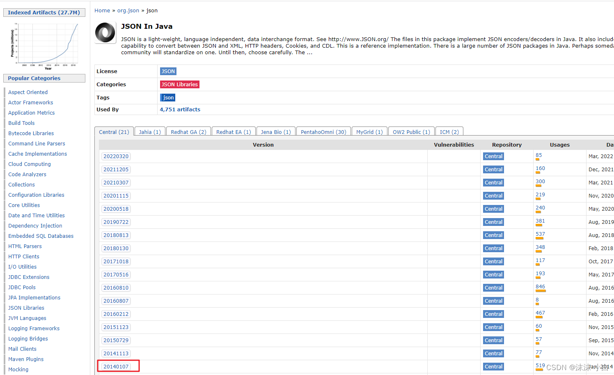This screenshot has width=614, height=375.
Task: Open version 20180813
Action: pos(116,235)
